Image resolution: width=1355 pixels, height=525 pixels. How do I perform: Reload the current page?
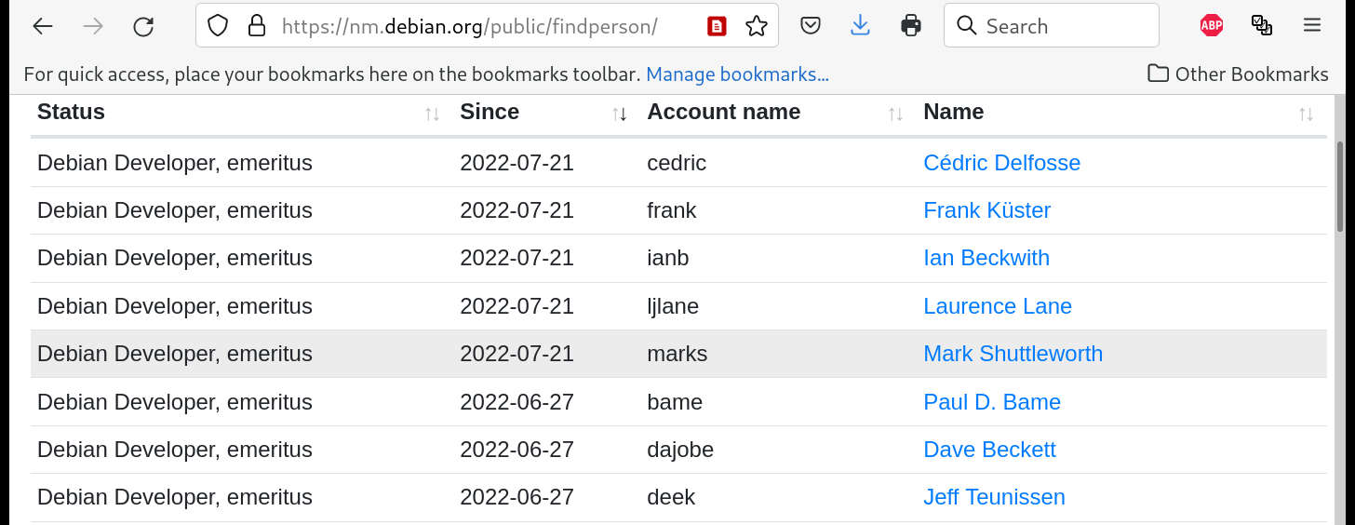tap(143, 26)
